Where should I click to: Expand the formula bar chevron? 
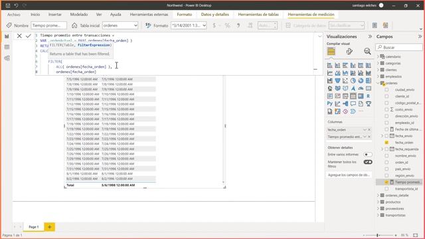(x=320, y=36)
